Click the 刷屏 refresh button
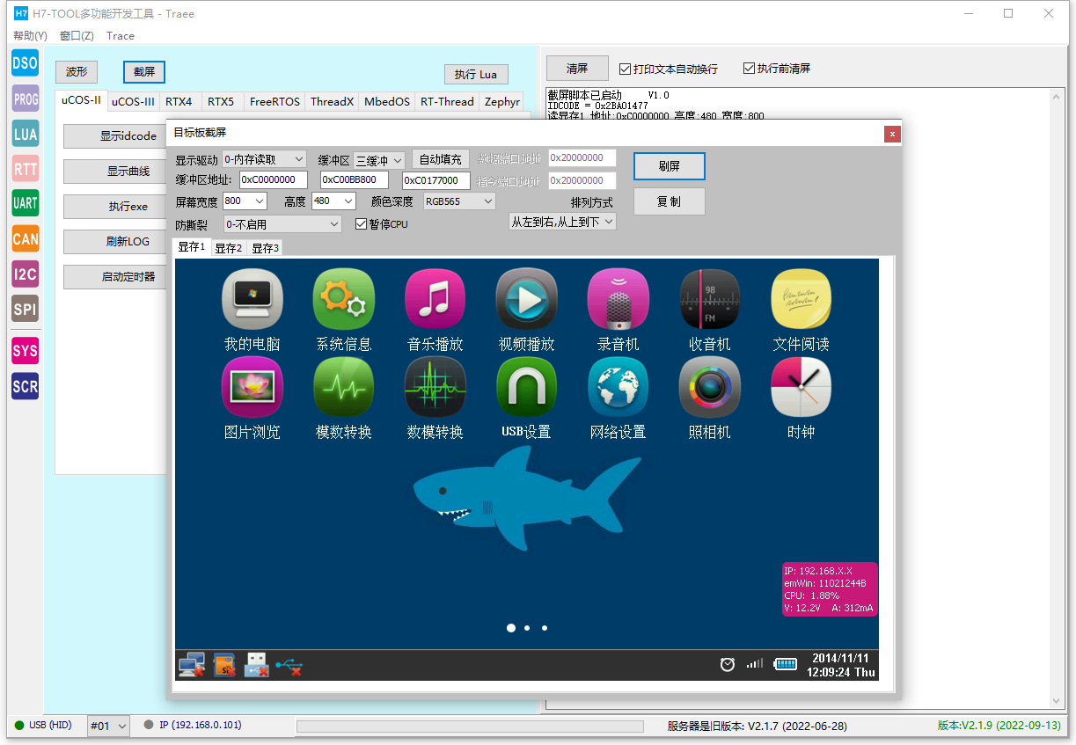Viewport: 1076px width, 745px height. point(669,166)
